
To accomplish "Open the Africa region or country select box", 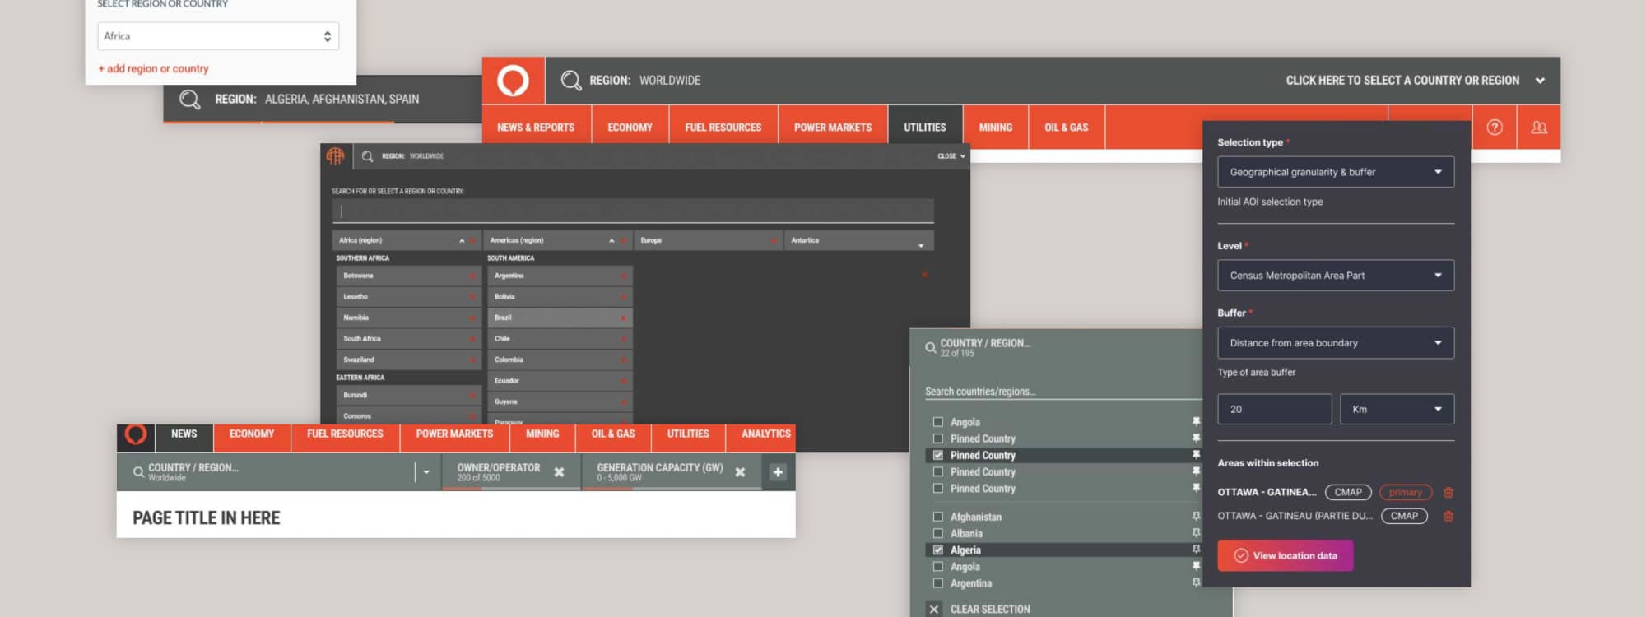I will click(218, 36).
